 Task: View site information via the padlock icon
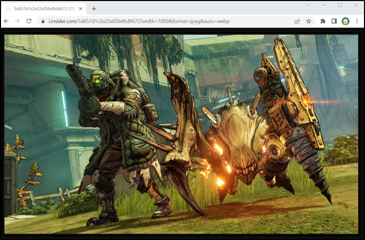(43, 21)
